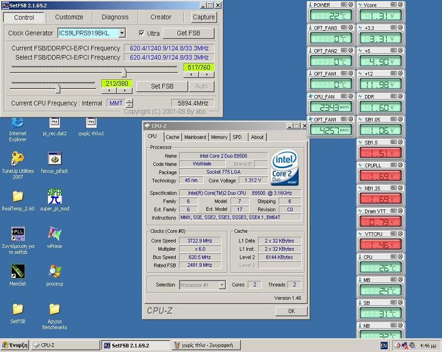
Task: Select the hexus_pifast desktop icon
Action: (54, 158)
